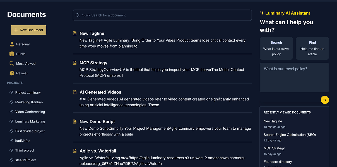Show Most Viewed documents
Viewport: 337px width, 167px height.
click(x=26, y=63)
